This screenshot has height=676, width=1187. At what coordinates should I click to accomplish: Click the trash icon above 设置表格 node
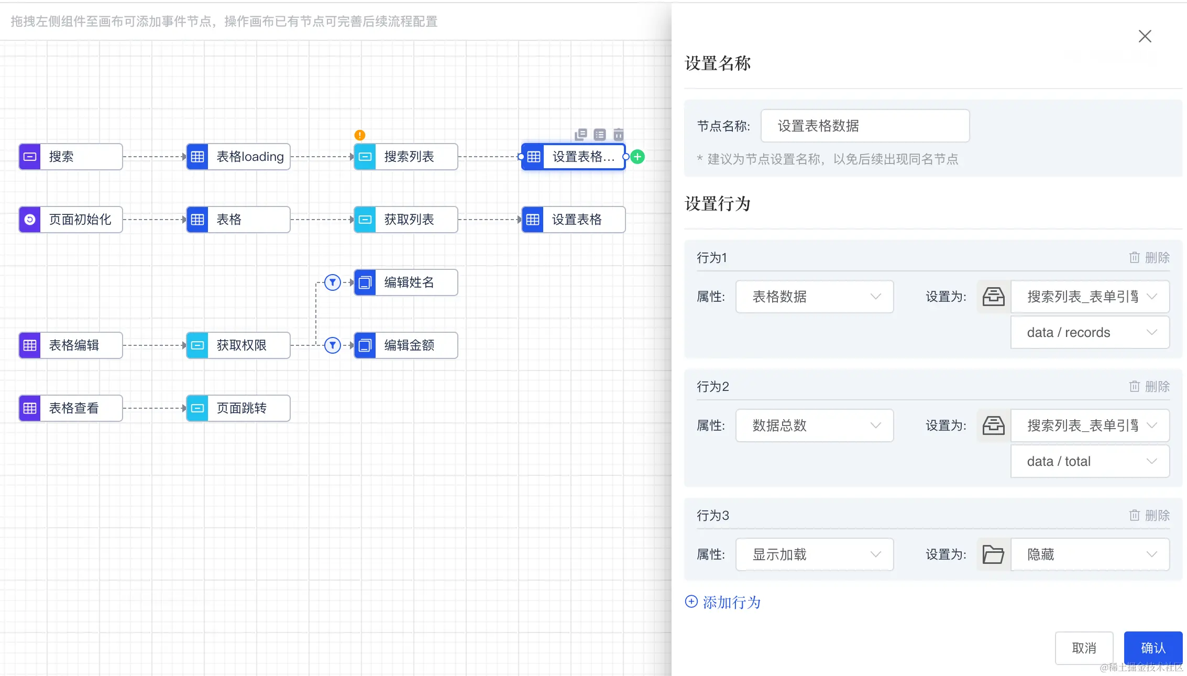point(619,135)
